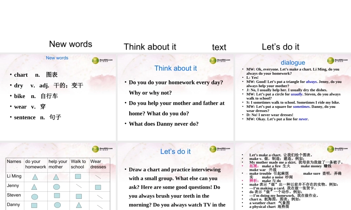The height and width of the screenshot is (210, 351).
Task: Open the "Let's do it" section header
Action: coord(280,47)
